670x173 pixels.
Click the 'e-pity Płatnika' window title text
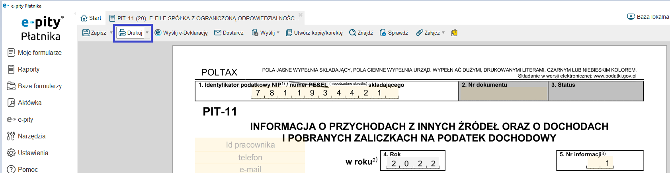coord(26,6)
